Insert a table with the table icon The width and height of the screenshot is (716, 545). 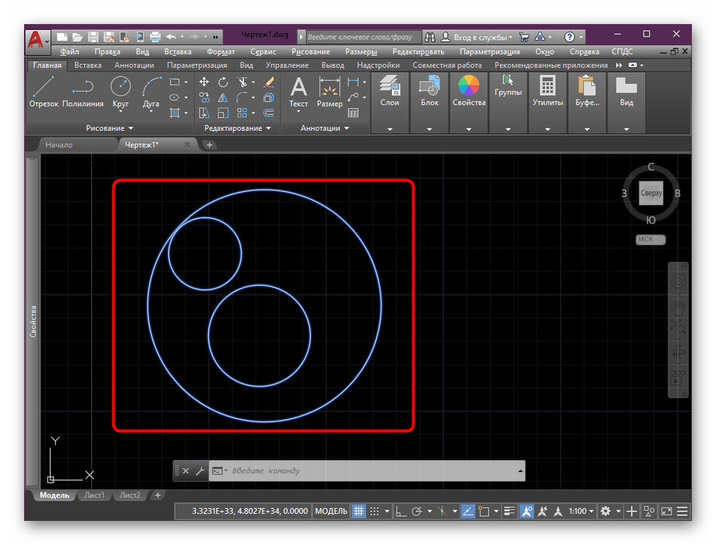(x=353, y=113)
